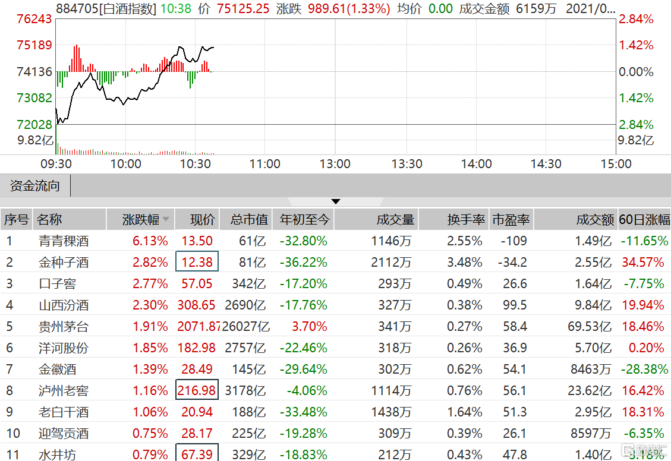
Task: Click the 10:30 time axis label
Action: [195, 164]
